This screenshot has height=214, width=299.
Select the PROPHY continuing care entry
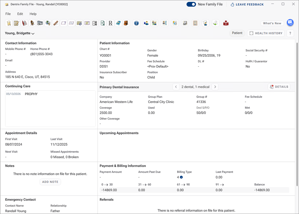point(31,94)
